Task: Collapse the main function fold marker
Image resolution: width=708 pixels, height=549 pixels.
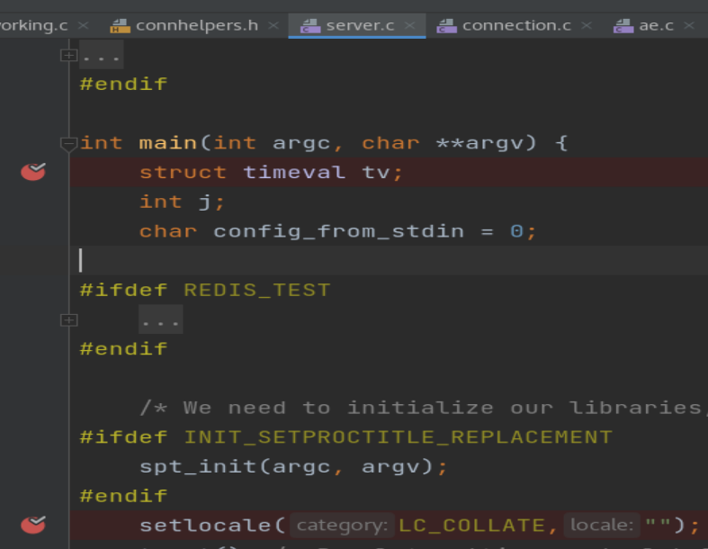Action: (x=68, y=143)
